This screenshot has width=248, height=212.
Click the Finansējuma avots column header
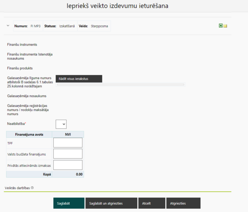point(29,134)
